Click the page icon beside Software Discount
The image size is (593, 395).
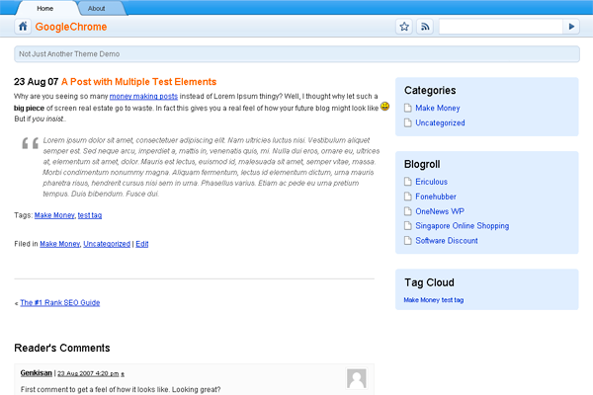[407, 241]
